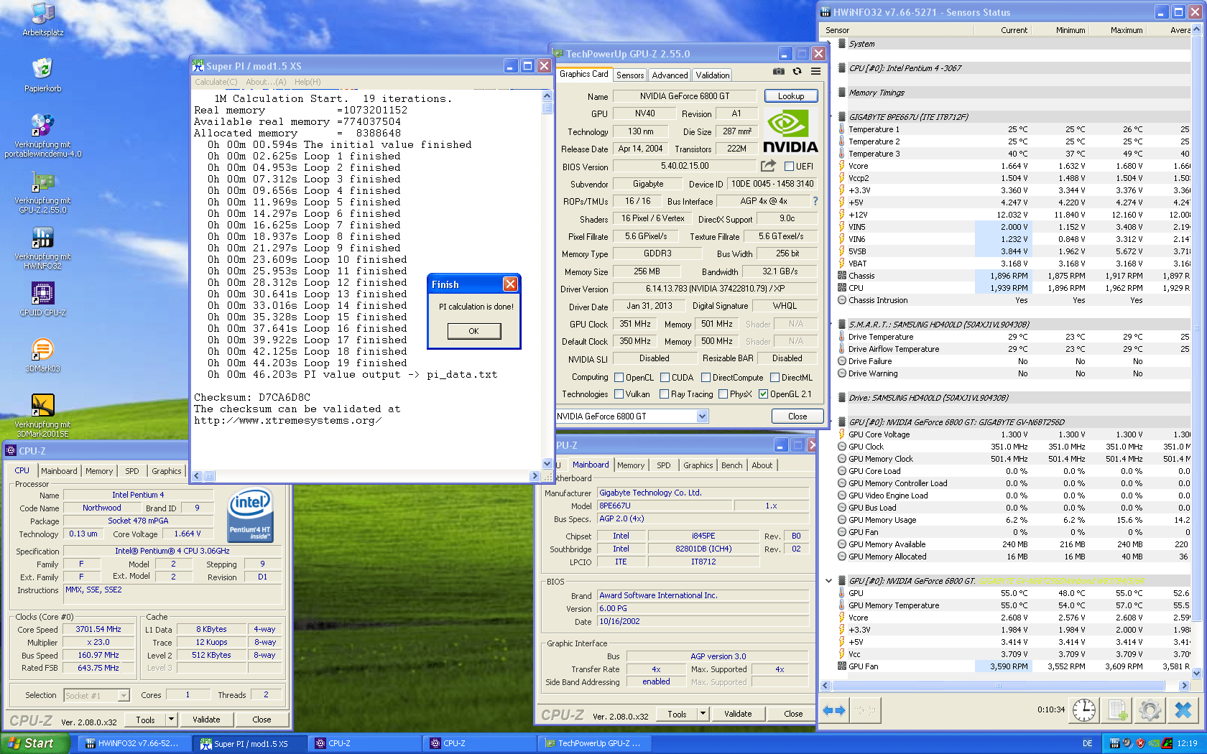The width and height of the screenshot is (1207, 754).
Task: Open the GeForce 6800 GT card dropdown
Action: pos(702,416)
